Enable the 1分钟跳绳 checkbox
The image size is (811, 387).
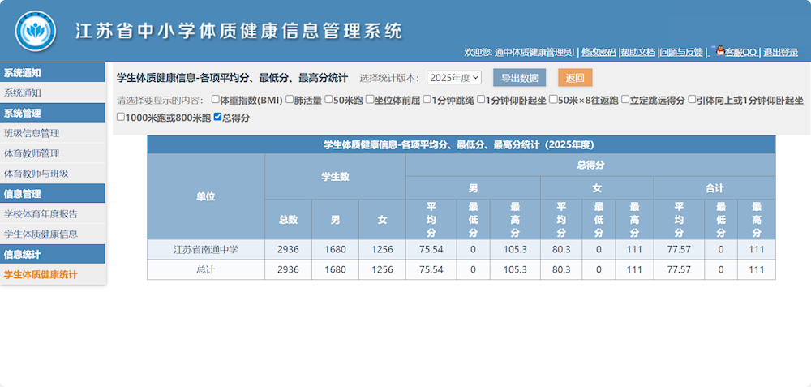click(x=427, y=100)
